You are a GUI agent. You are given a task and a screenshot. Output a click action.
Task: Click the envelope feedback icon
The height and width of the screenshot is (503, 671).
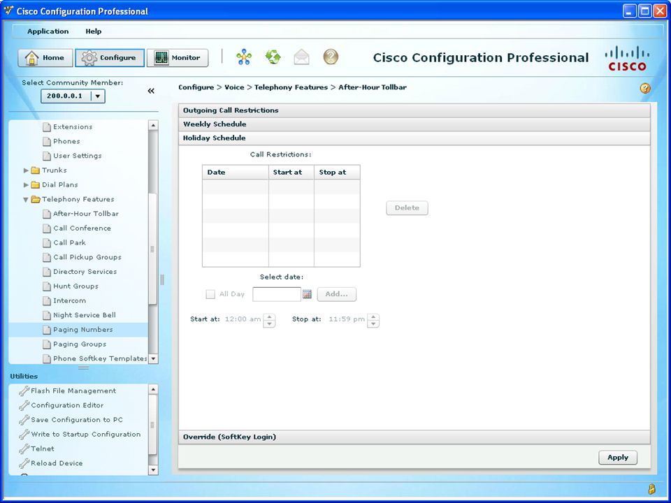coord(302,57)
